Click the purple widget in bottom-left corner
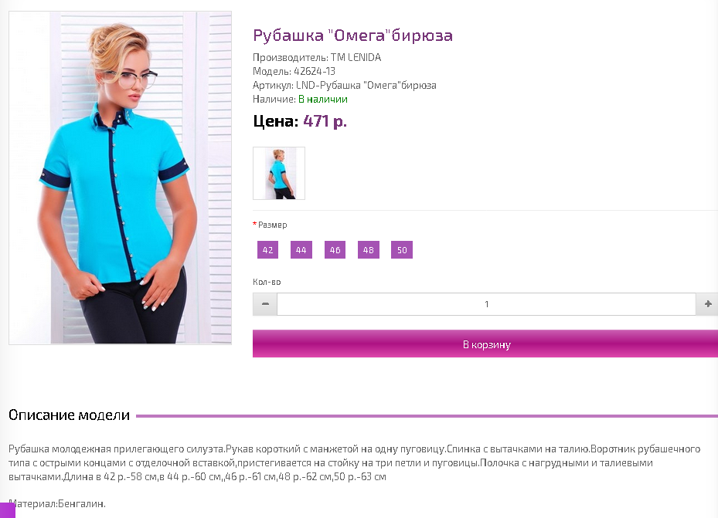 (x=7, y=510)
